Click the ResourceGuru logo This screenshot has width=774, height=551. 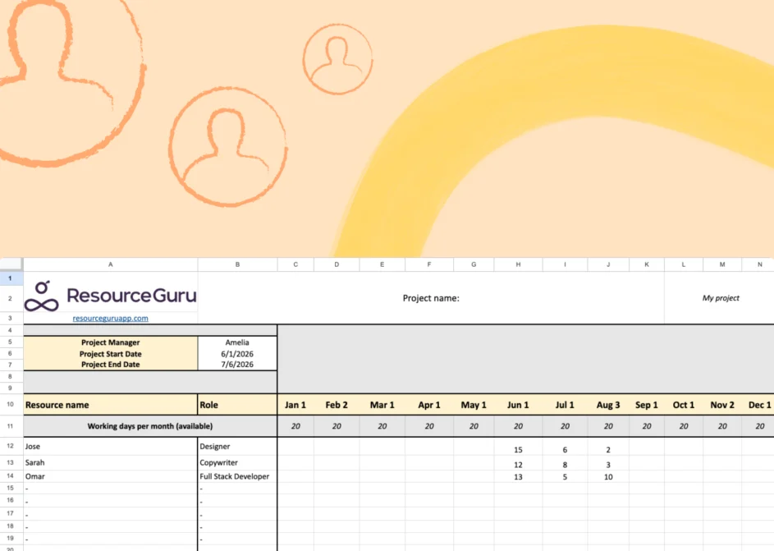point(111,296)
